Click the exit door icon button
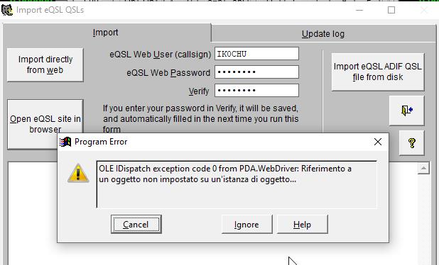Image resolution: width=439 pixels, height=265 pixels. 407,111
